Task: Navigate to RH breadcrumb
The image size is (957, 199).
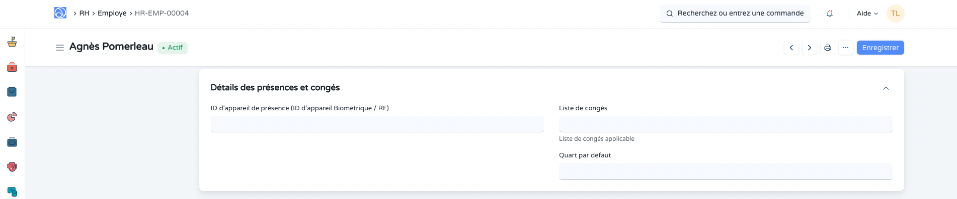Action: tap(84, 13)
